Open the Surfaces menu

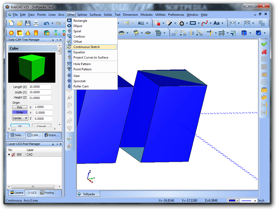pyautogui.click(x=95, y=15)
